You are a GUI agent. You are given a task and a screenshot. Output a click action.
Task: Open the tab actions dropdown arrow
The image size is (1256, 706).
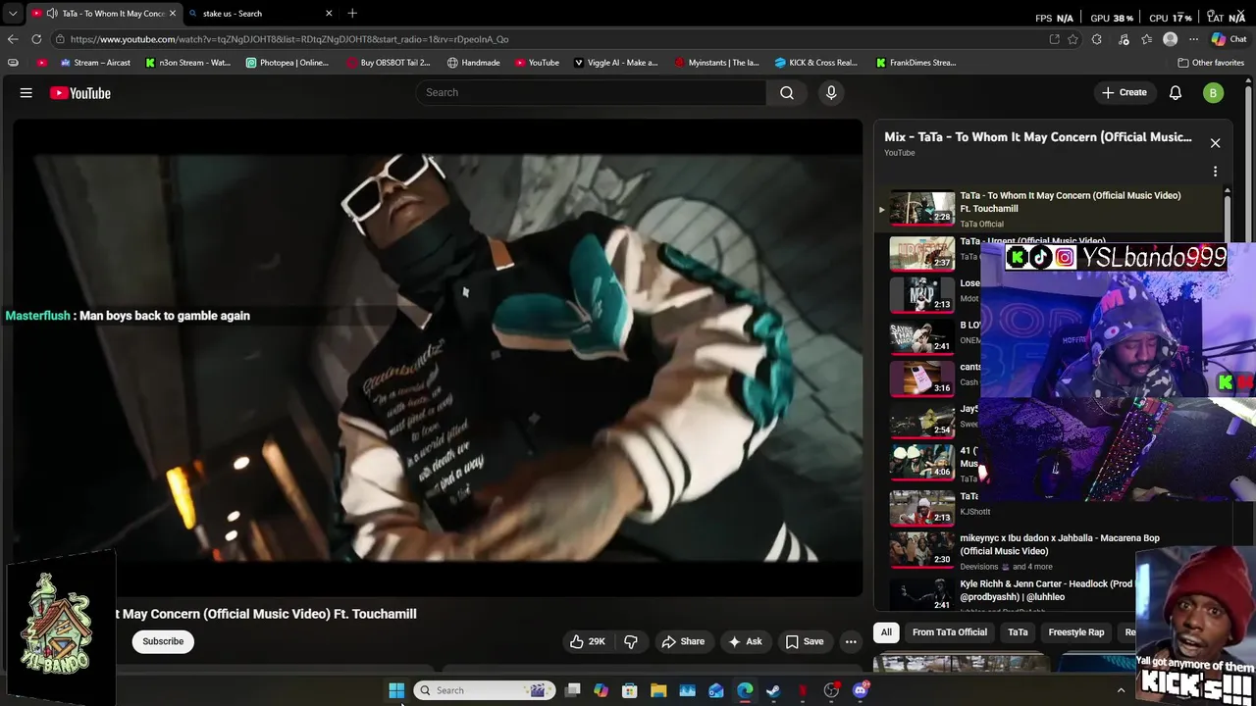pyautogui.click(x=12, y=14)
